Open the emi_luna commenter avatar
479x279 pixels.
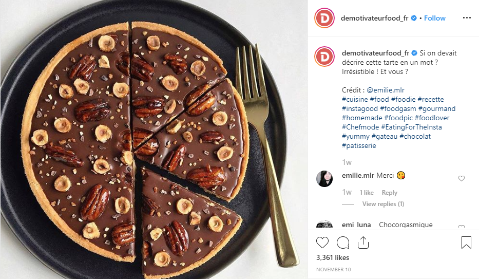click(324, 225)
